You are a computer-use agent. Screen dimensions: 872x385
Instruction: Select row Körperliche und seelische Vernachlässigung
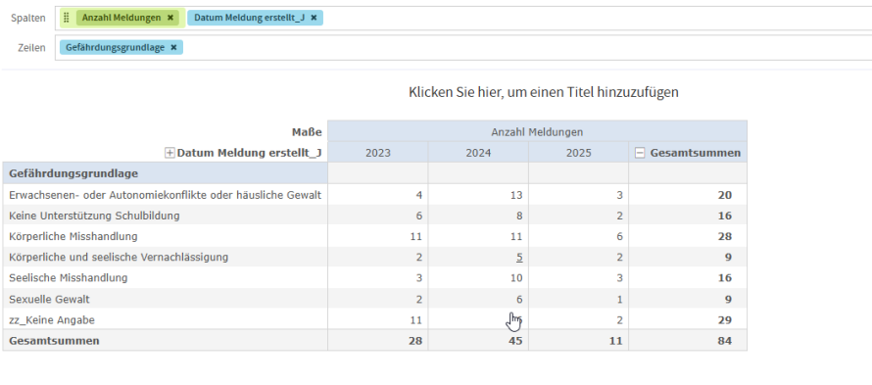tap(166, 257)
